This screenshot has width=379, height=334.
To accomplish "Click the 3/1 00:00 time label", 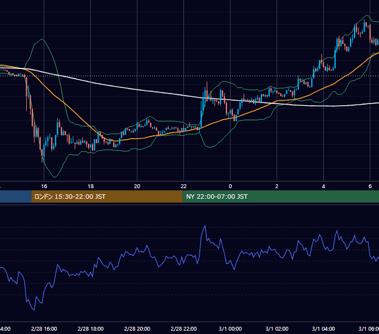I will tap(230, 328).
